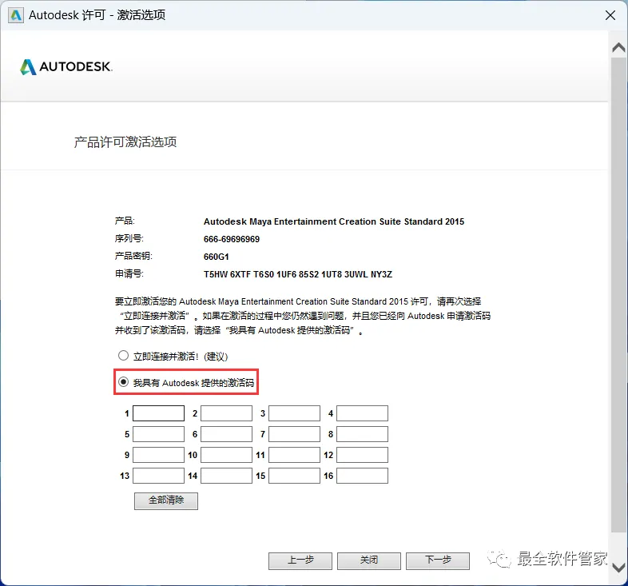Click the '下一步' next button
The image size is (628, 586).
click(x=438, y=560)
